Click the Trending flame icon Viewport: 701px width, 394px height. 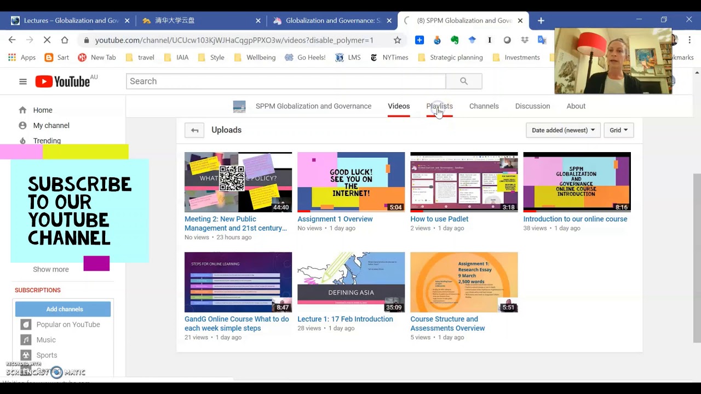click(x=22, y=141)
